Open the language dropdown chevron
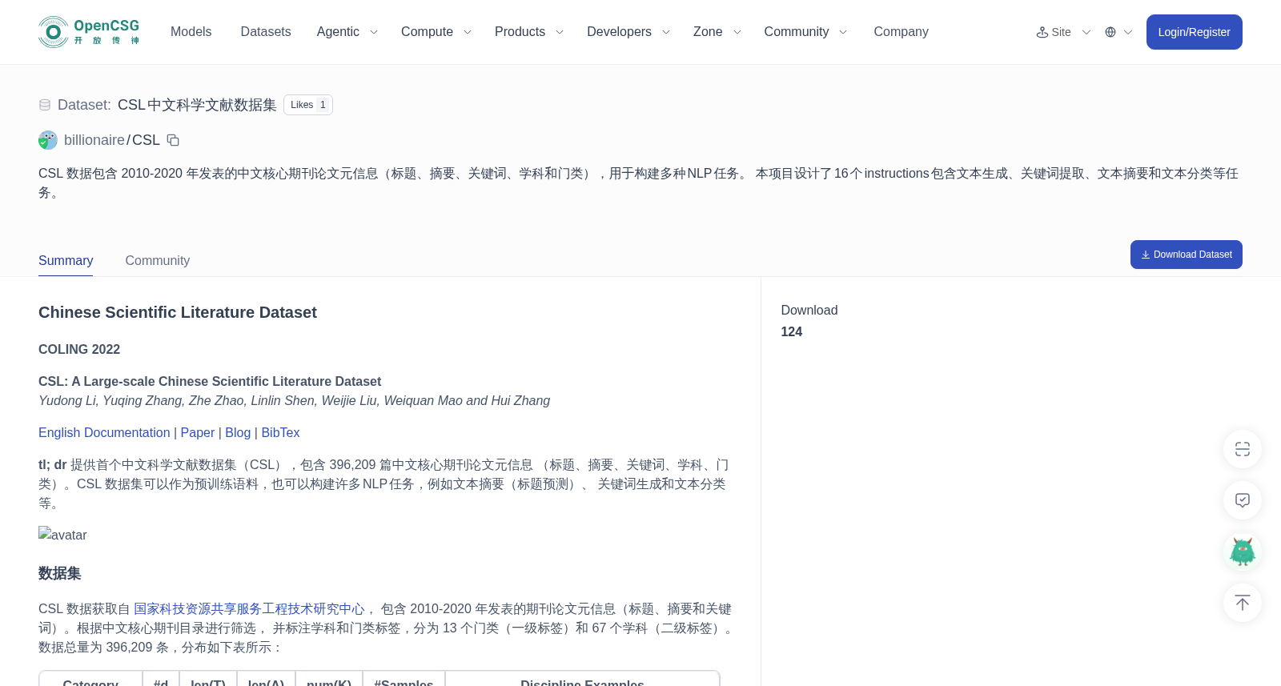Viewport: 1281px width, 686px height. (1128, 32)
